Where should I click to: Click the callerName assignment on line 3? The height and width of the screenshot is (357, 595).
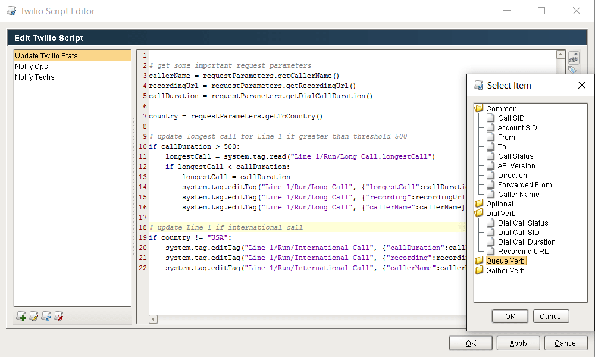(244, 76)
